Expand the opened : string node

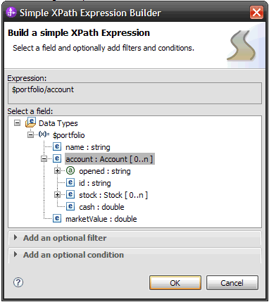click(x=57, y=171)
